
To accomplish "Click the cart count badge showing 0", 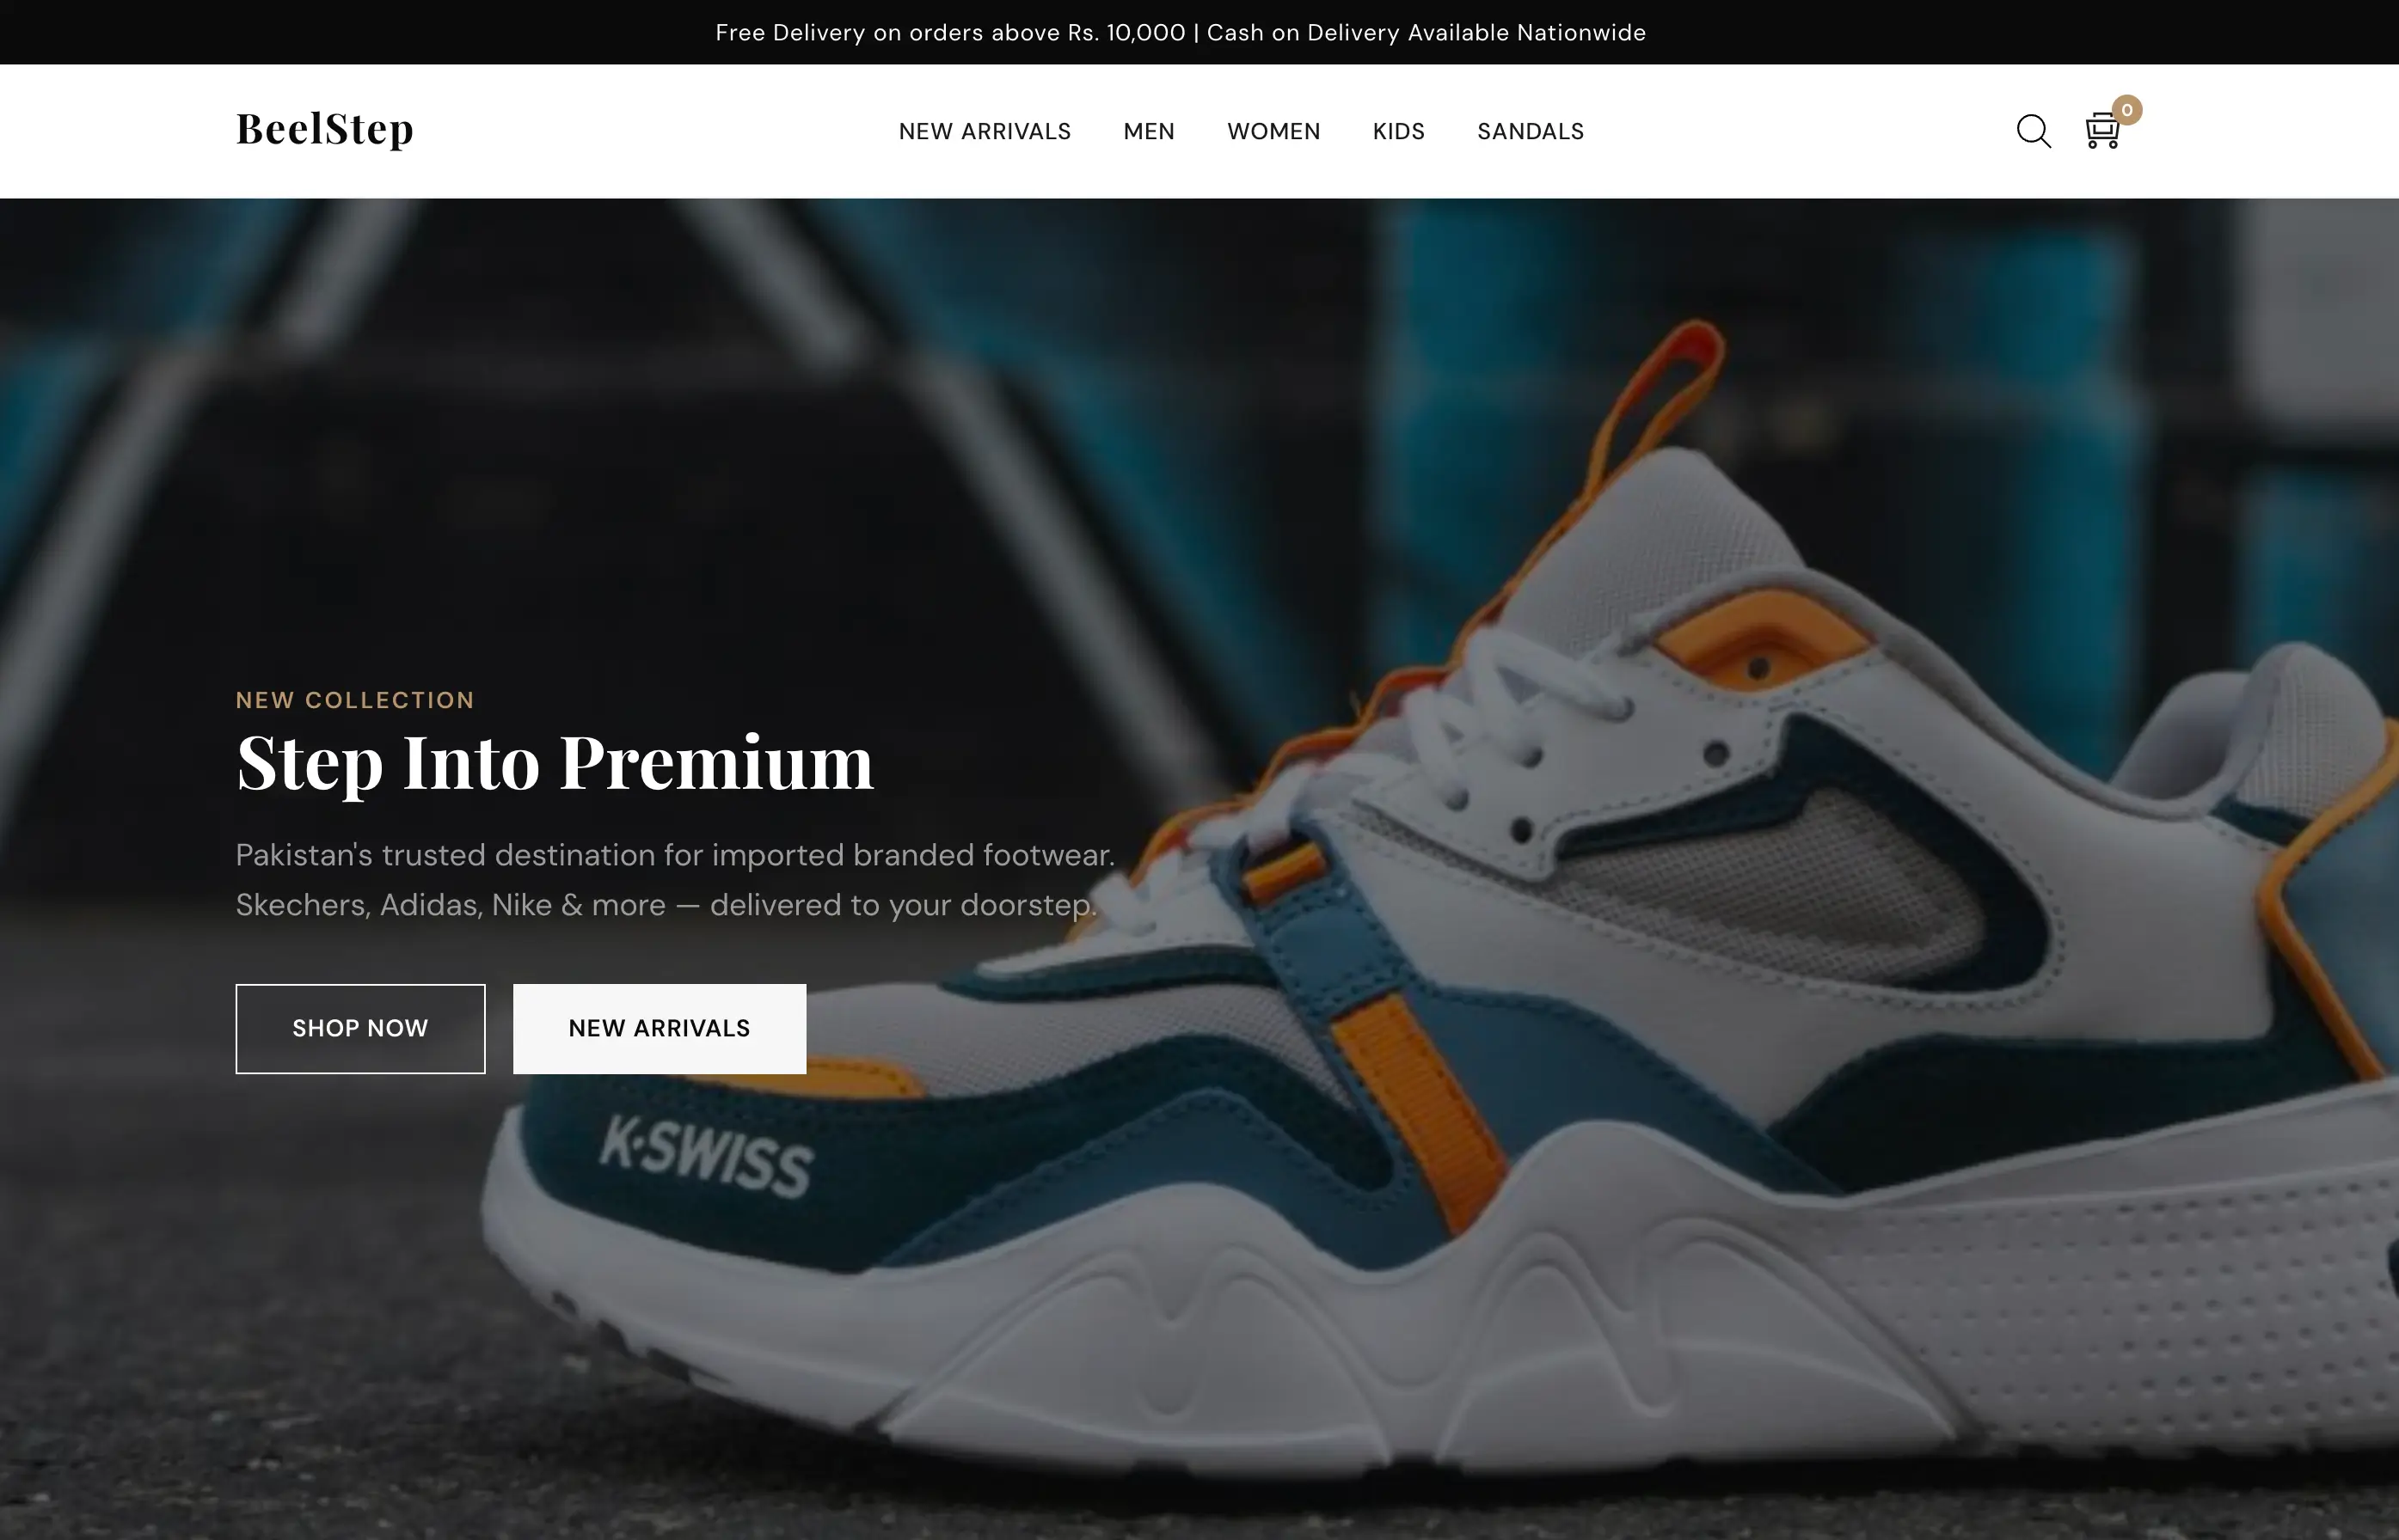I will pyautogui.click(x=2127, y=110).
